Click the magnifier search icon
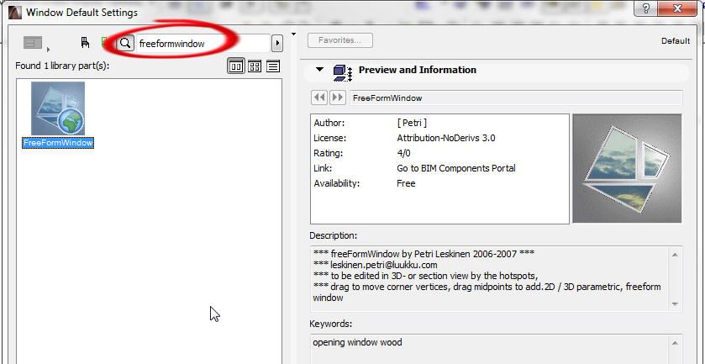Image resolution: width=705 pixels, height=364 pixels. point(125,43)
